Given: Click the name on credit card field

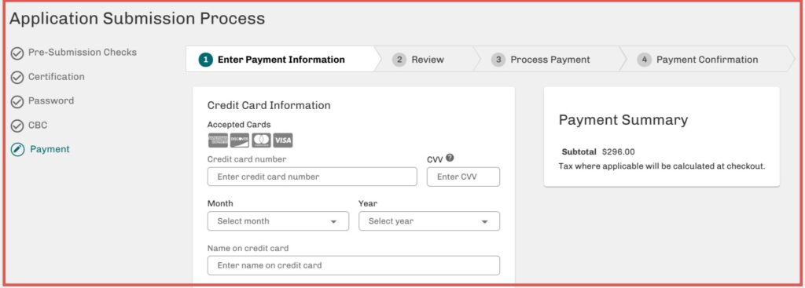Looking at the screenshot, I should [353, 265].
